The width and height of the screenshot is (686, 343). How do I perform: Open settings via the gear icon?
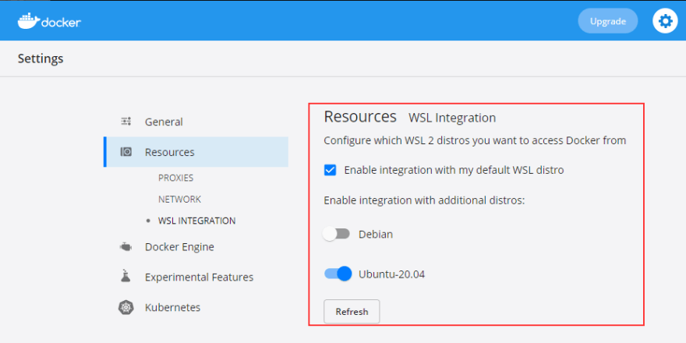coord(665,21)
